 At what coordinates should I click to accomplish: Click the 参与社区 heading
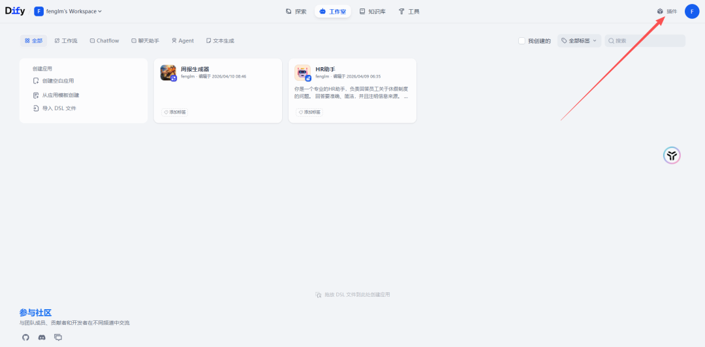click(x=35, y=313)
